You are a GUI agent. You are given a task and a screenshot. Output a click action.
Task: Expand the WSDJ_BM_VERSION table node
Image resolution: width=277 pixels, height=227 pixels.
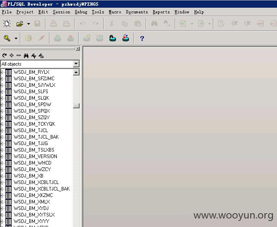click(x=2, y=156)
